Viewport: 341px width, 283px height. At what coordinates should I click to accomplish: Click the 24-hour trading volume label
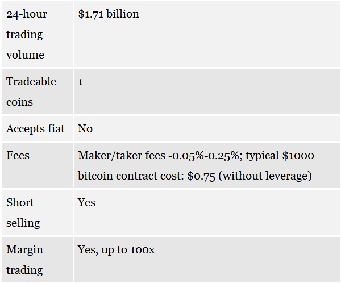(27, 34)
